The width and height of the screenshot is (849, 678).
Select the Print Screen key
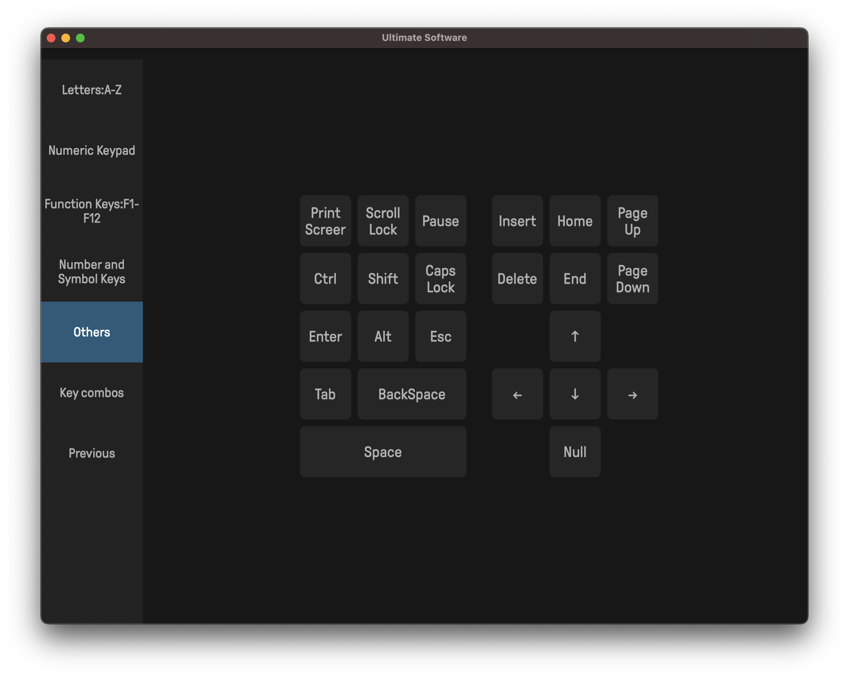pos(325,221)
